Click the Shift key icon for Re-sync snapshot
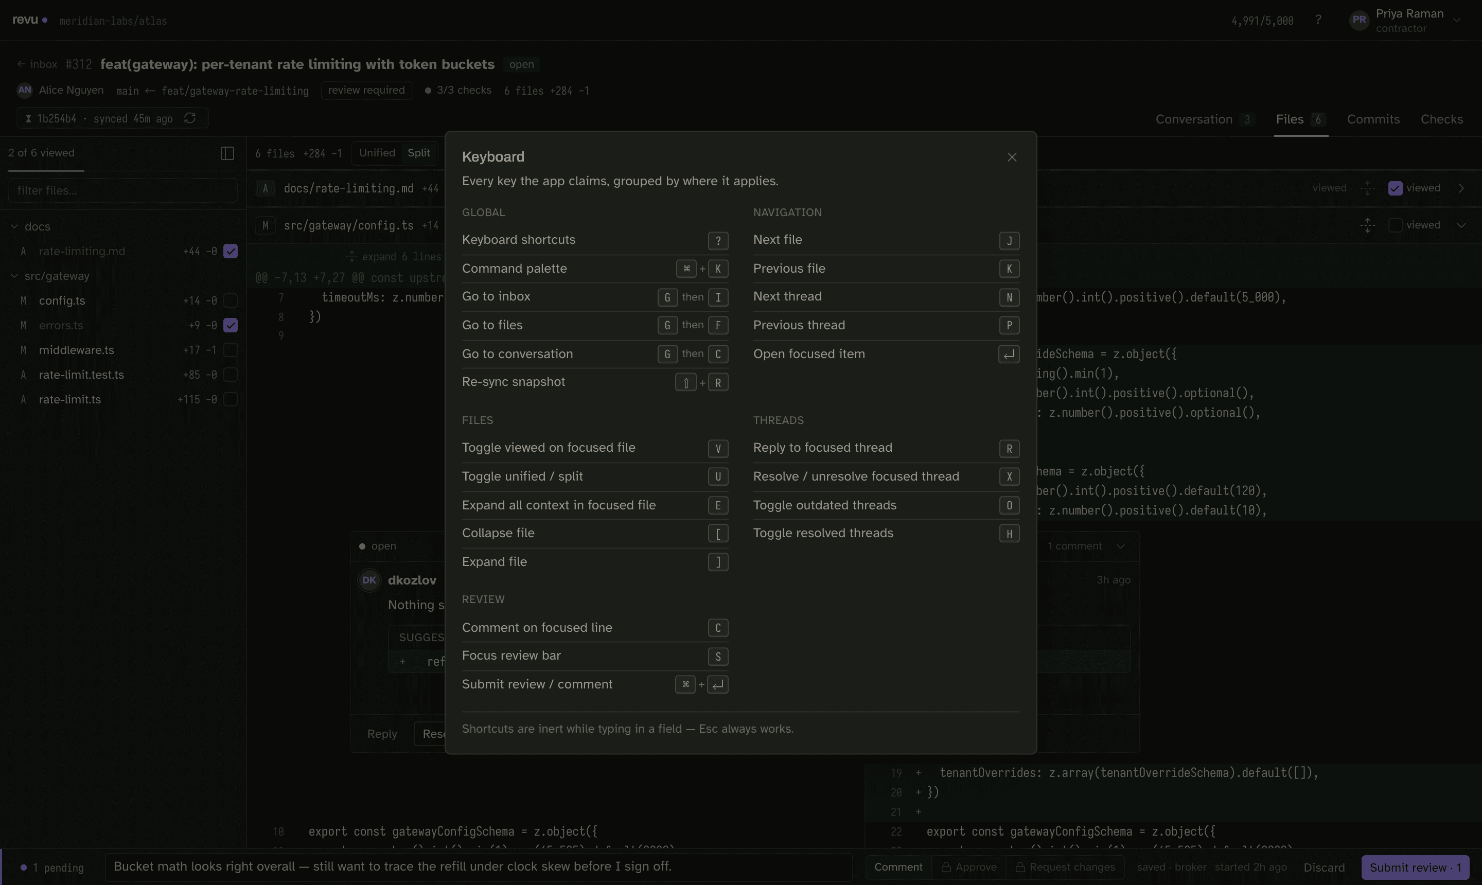The width and height of the screenshot is (1482, 885). point(686,383)
